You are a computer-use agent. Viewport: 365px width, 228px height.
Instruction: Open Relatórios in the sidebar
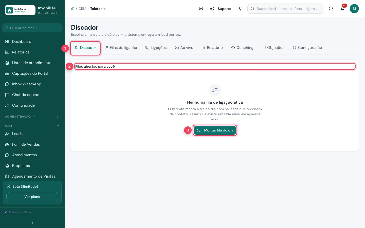point(32,52)
